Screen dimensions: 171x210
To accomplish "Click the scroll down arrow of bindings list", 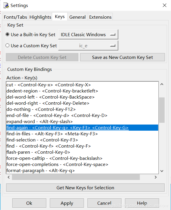I will (162, 171).
